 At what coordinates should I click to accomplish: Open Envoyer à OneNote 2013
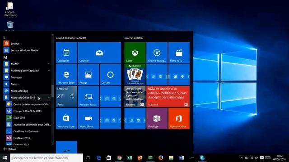tap(28, 111)
